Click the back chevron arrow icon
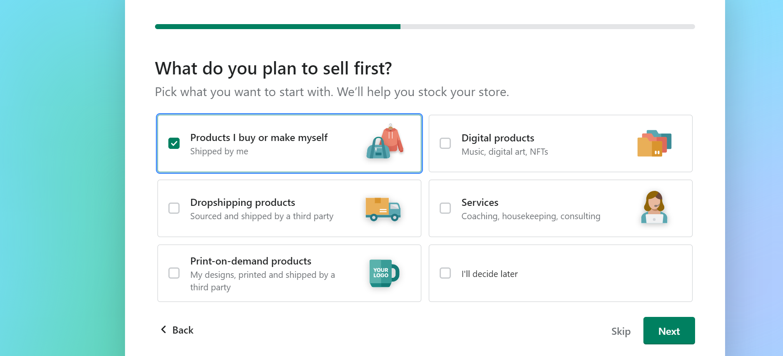Viewport: 783px width, 356px height. click(163, 329)
